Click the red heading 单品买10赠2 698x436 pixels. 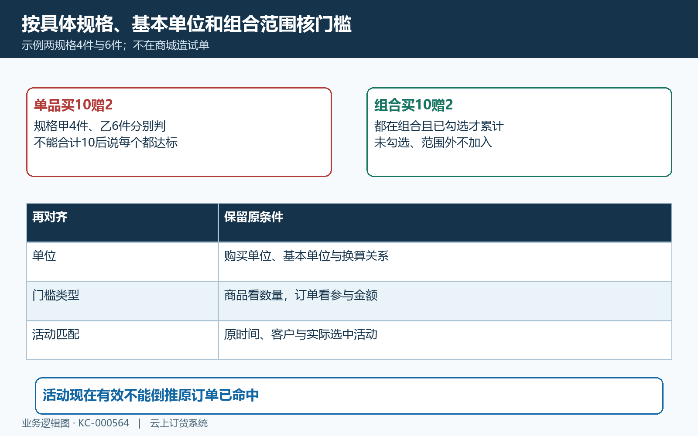pos(73,105)
